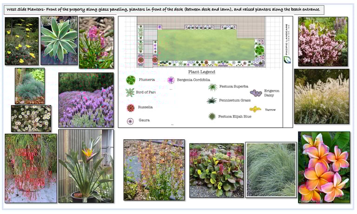Open the purple lavender field photo
This screenshot has width=357, height=214.
click(86, 100)
